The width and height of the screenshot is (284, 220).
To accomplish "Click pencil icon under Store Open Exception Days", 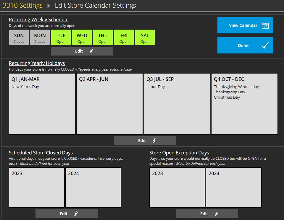I will (216, 214).
